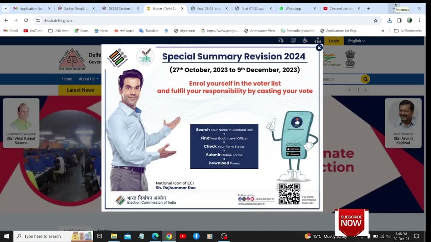
Task: Open Microsoft Edge from the taskbar
Action: pos(155,236)
